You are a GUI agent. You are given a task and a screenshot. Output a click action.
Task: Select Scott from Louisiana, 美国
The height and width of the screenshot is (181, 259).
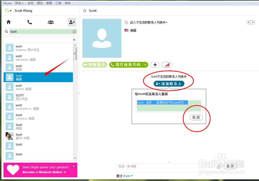(38, 117)
